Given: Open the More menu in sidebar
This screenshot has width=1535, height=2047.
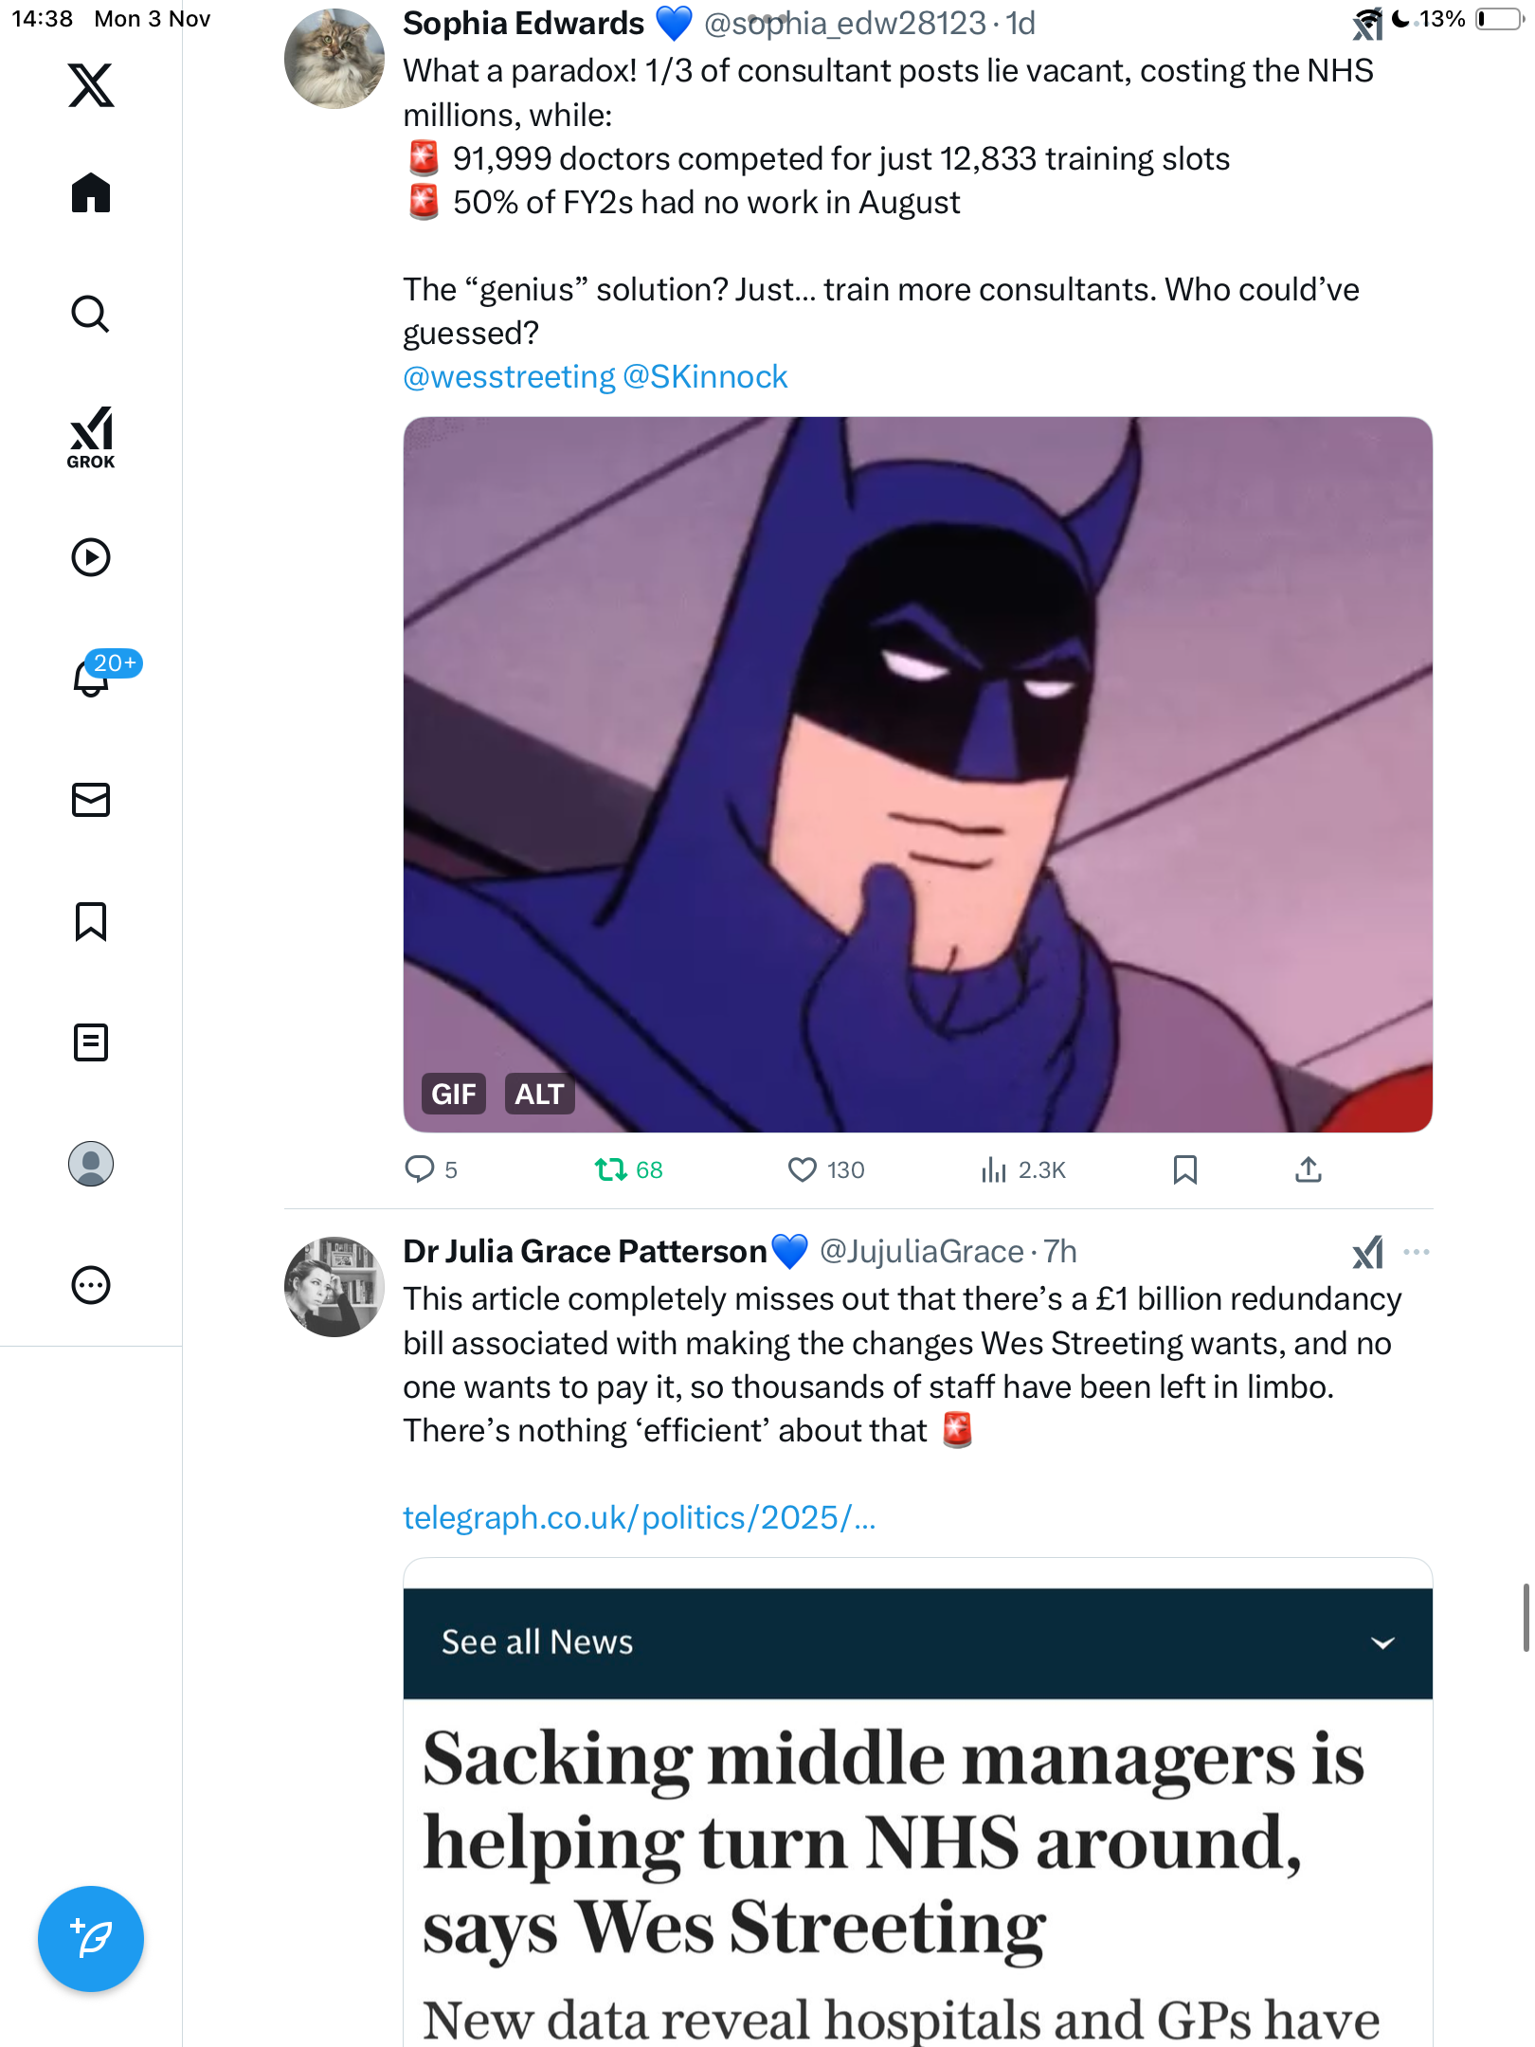Looking at the screenshot, I should point(91,1285).
